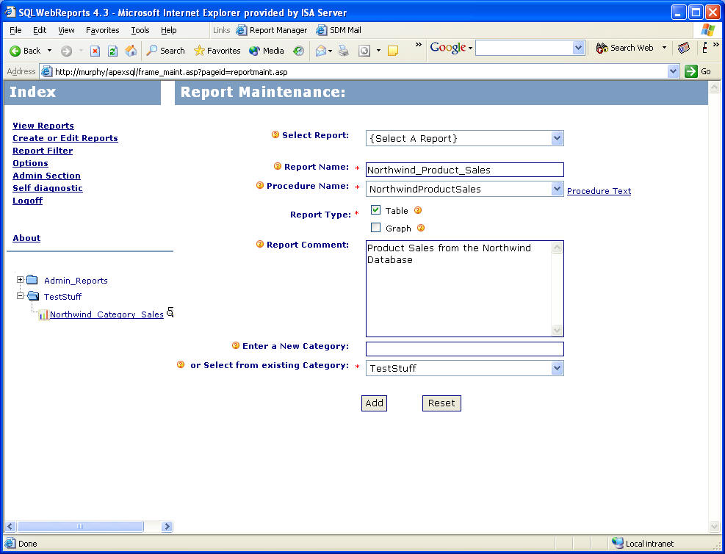
Task: Open the File menu
Action: tap(15, 30)
